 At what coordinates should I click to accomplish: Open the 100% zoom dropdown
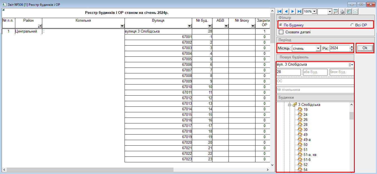point(314,11)
